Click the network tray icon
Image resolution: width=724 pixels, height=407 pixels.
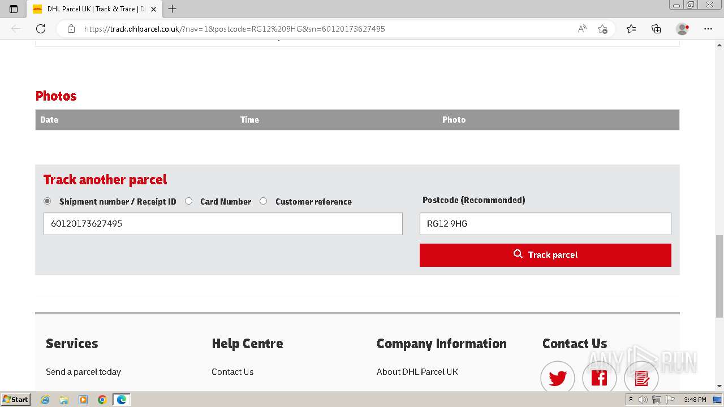[656, 400]
